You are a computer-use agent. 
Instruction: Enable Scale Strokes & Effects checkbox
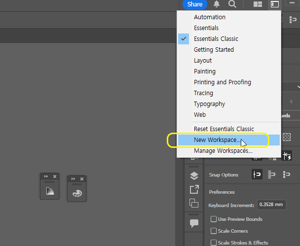coord(214,243)
